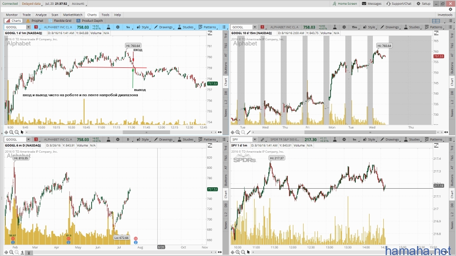Viewport: 456px width, 256px height.
Task: Open the Analyze tab
Action: pyautogui.click(x=41, y=15)
